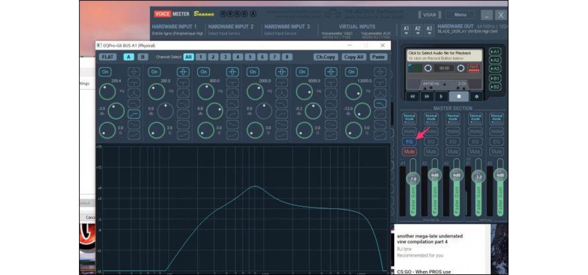Image resolution: width=588 pixels, height=275 pixels.
Task: Open the Voicemeeter Menu
Action: (x=460, y=15)
